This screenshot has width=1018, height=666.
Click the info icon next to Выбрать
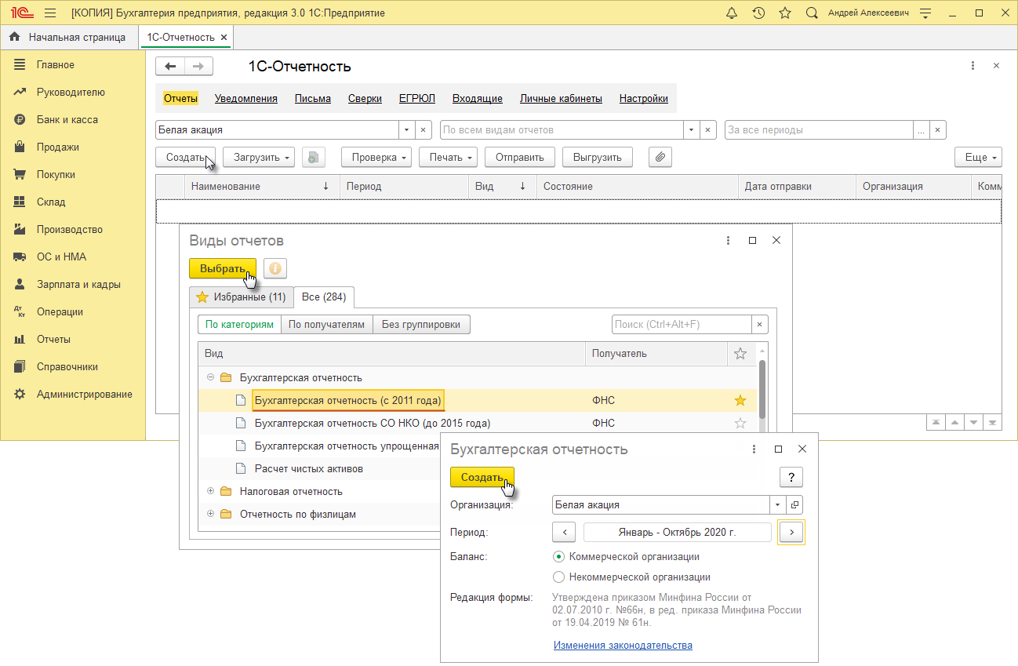(x=275, y=268)
